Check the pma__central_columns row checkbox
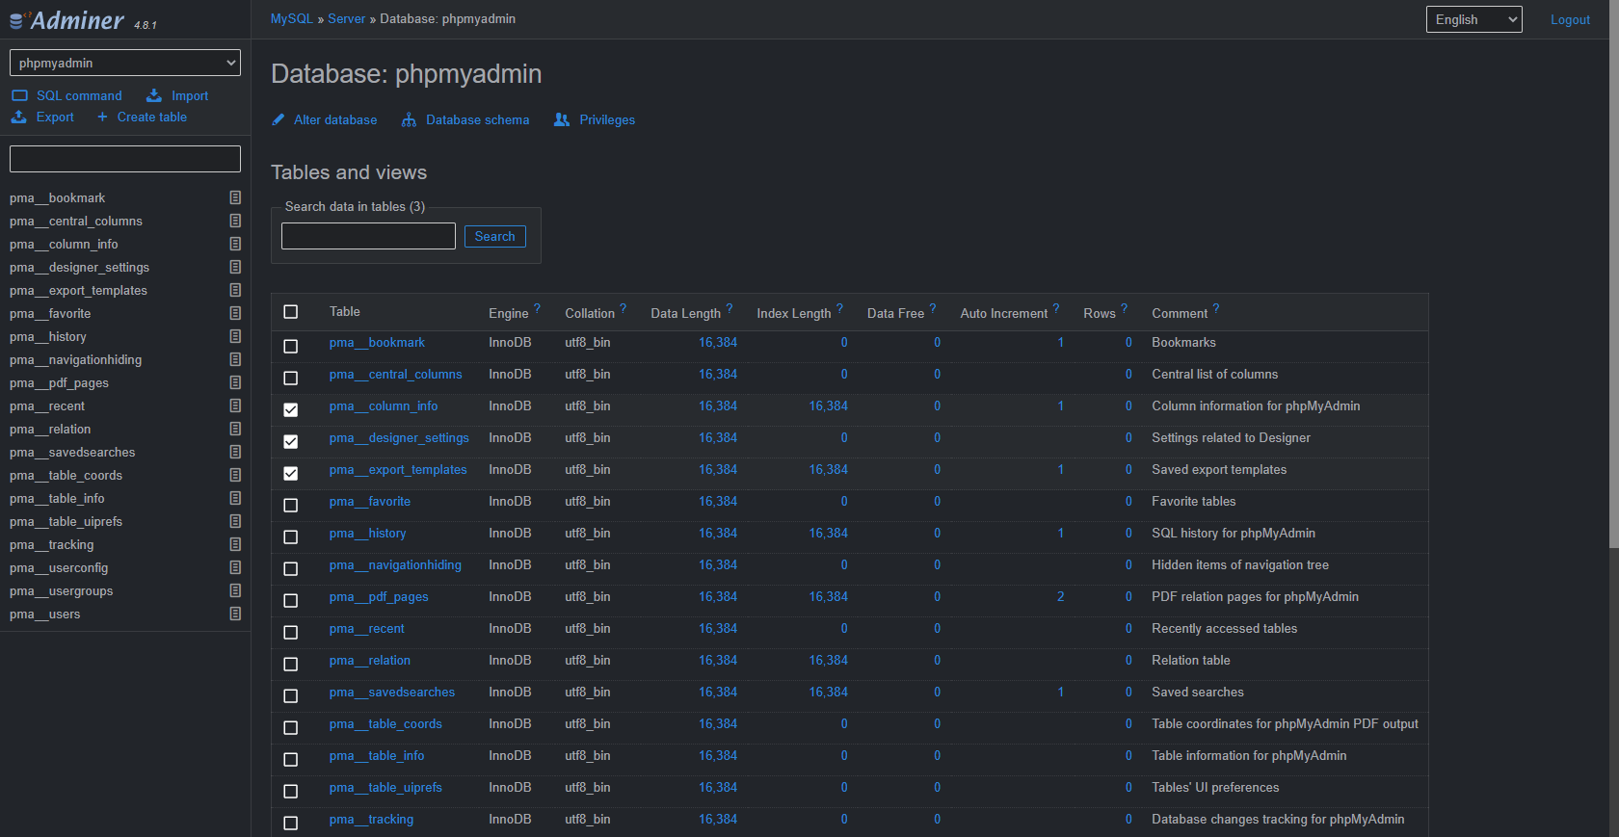This screenshot has width=1619, height=837. click(x=291, y=378)
